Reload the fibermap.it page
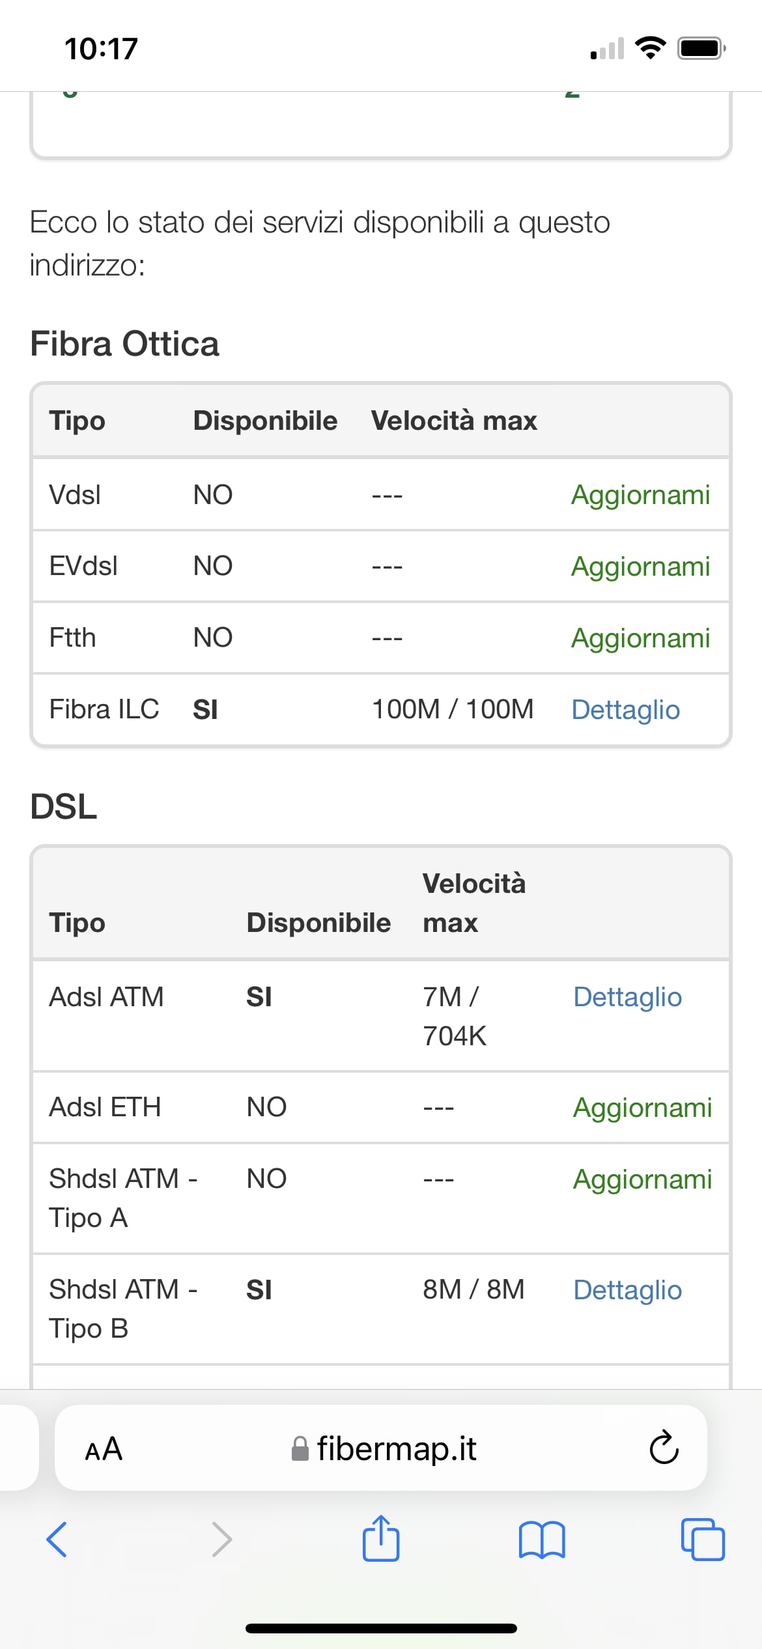This screenshot has width=762, height=1649. pos(664,1448)
